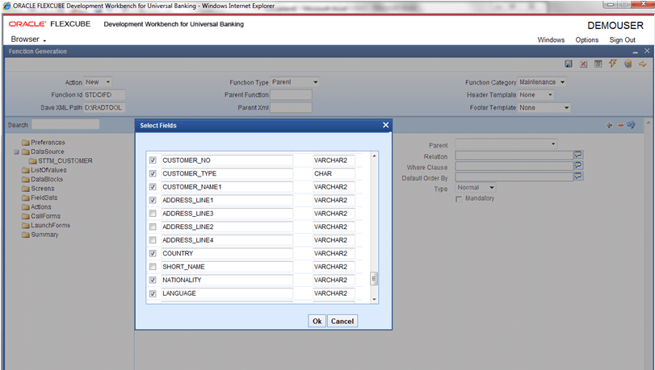Open the Parent dropdown in datasource panel

[x=506, y=144]
